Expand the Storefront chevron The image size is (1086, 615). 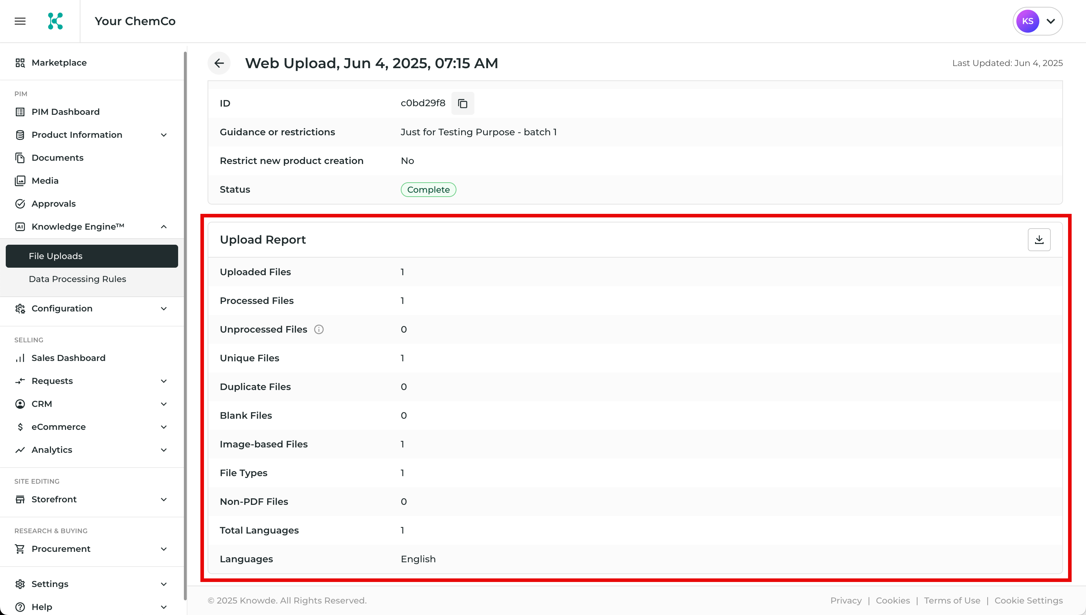pyautogui.click(x=164, y=499)
